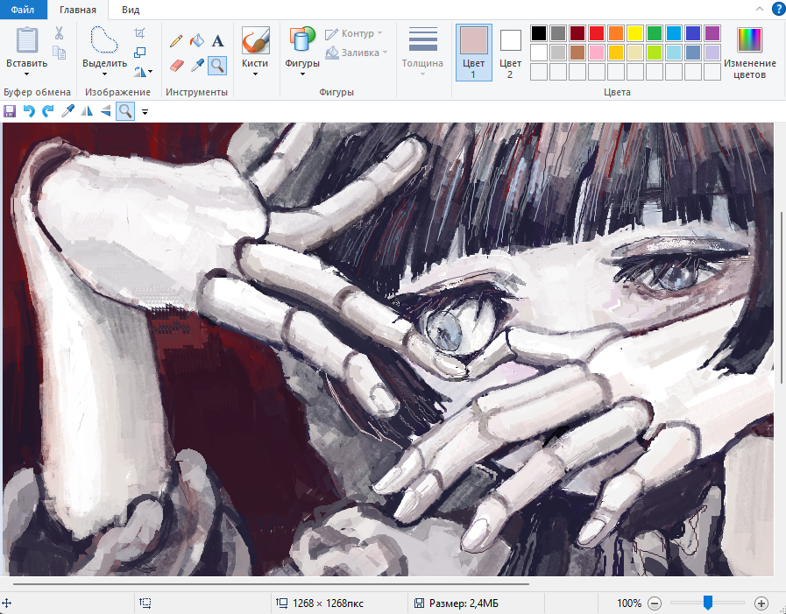Expand the Shapes dropdown arrow
The image size is (786, 614).
click(x=302, y=74)
